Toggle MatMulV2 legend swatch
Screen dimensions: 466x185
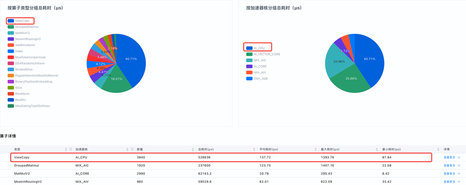coord(11,33)
